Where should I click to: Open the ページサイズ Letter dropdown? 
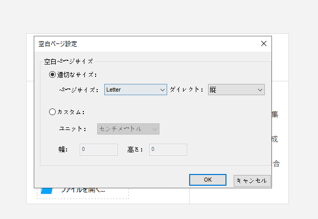click(135, 90)
